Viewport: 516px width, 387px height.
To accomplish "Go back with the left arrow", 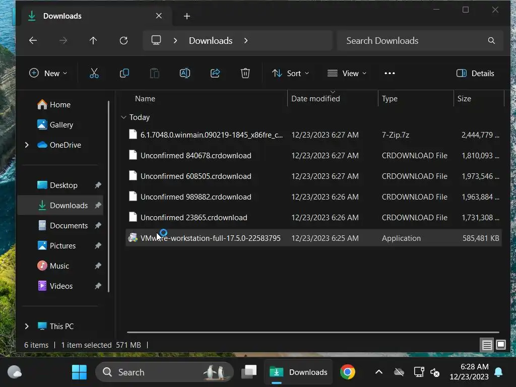I will tap(33, 40).
